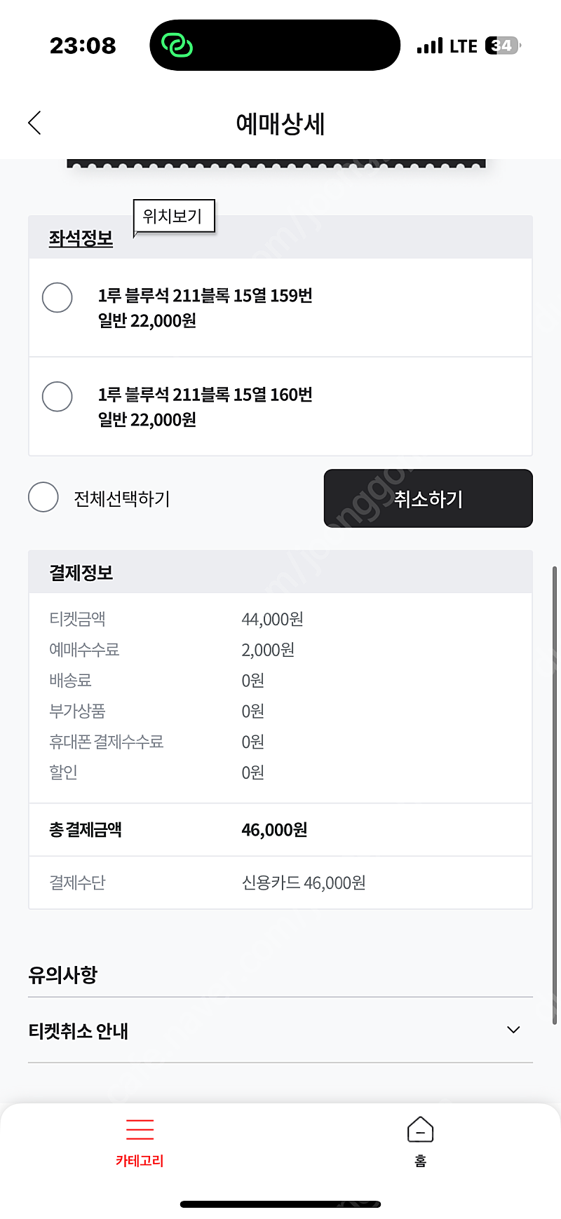Image resolution: width=561 pixels, height=1219 pixels.
Task: Tap the LTE network indicator
Action: click(463, 46)
